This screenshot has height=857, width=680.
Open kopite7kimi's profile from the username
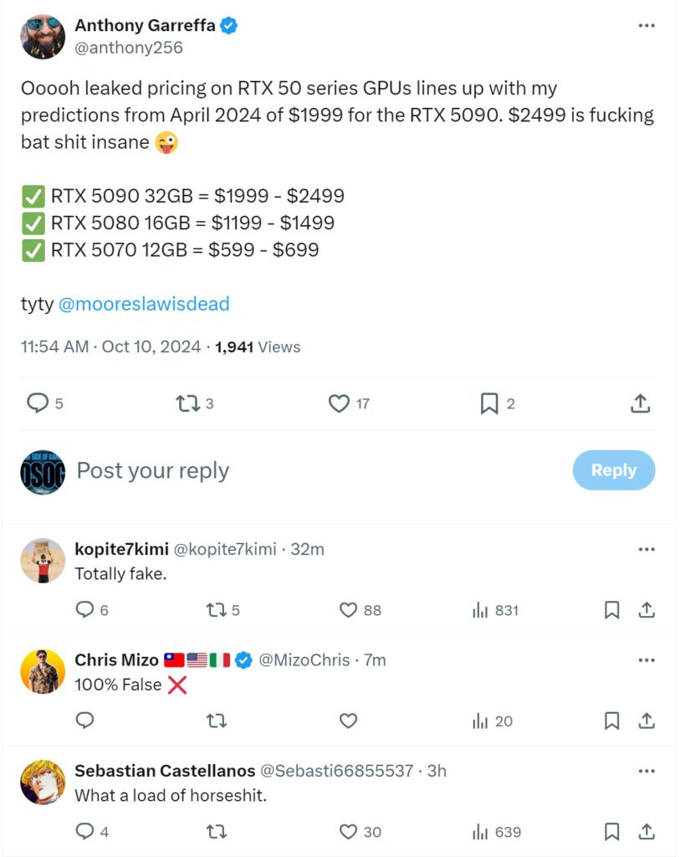click(120, 549)
